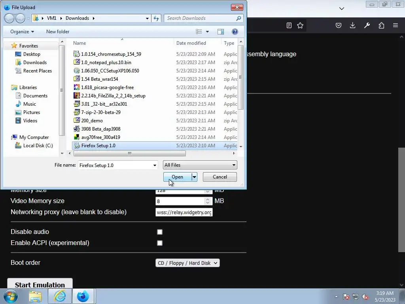Open the Boot order dropdown

point(187,263)
